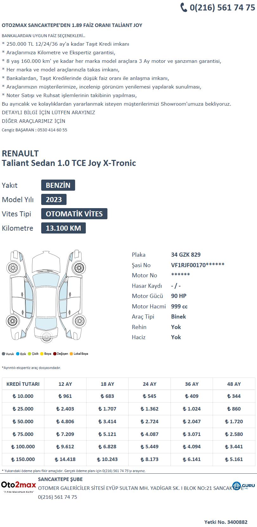Viewport: 257px width, 527px height.
Task: Click the 34 GZK 829 plate value
Action: pyautogui.click(x=186, y=255)
